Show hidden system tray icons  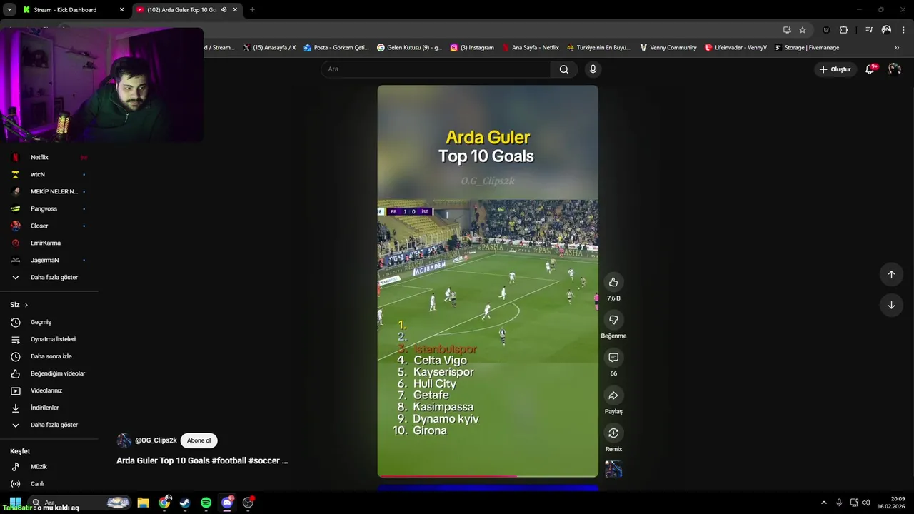(823, 503)
